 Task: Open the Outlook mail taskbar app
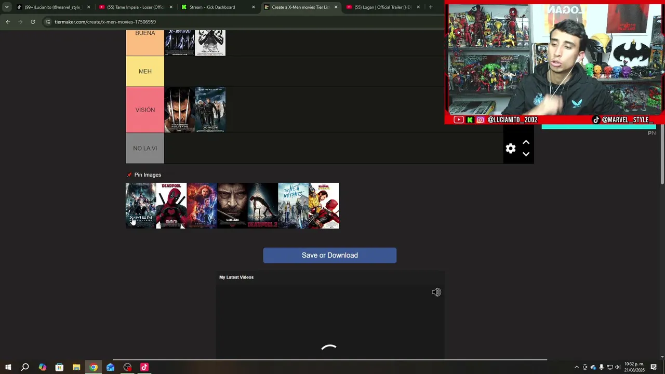point(110,367)
